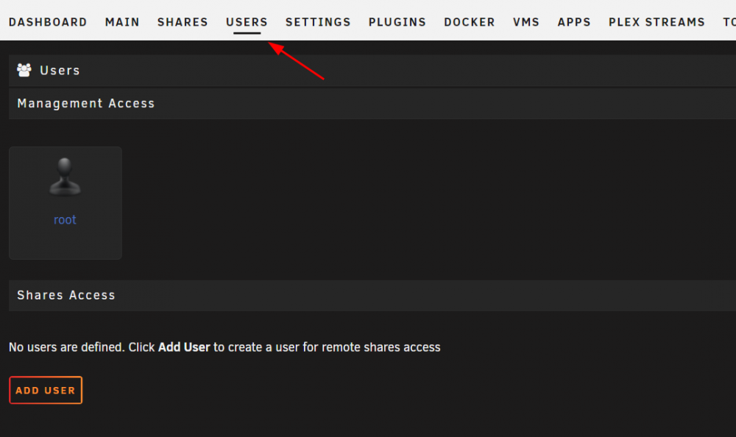The height and width of the screenshot is (437, 736).
Task: Click the partially visible Tools tab
Action: (729, 22)
